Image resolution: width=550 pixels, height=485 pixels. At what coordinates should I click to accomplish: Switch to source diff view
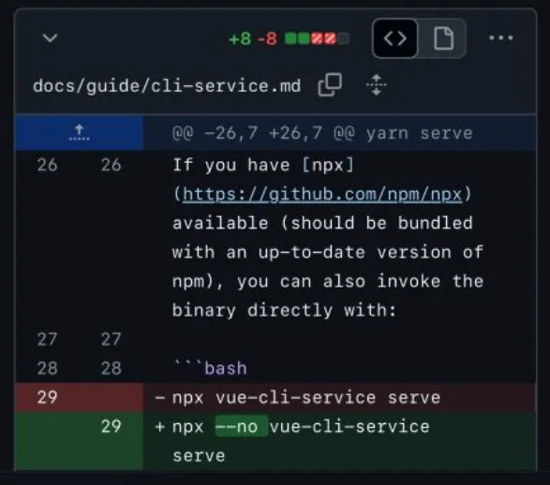[x=395, y=38]
